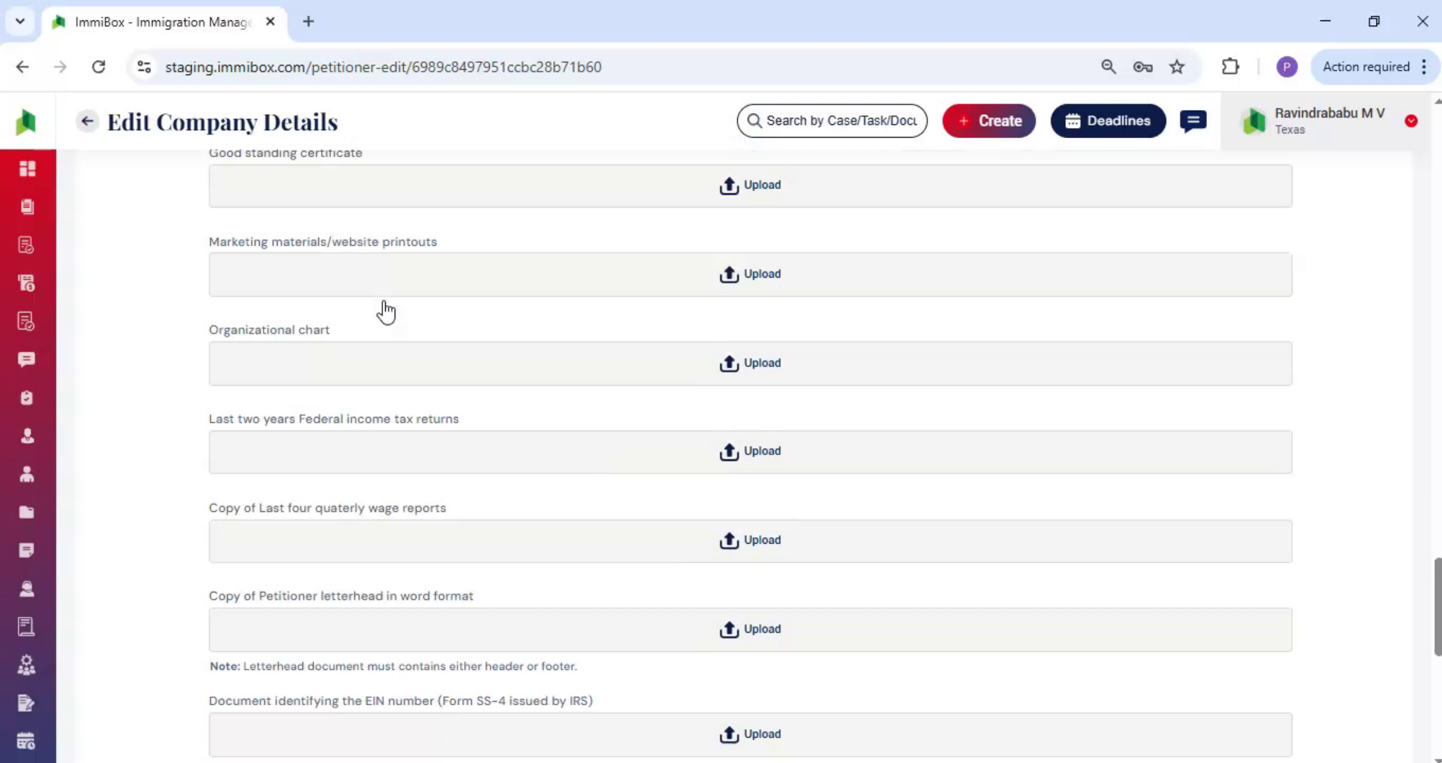Upload Good standing certificate
The width and height of the screenshot is (1442, 763).
click(750, 186)
